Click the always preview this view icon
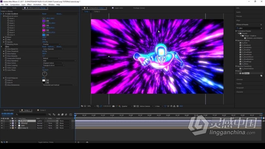This screenshot has height=149, width=265. coord(82,106)
